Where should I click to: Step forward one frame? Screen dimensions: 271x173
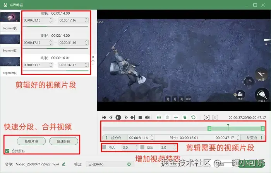(x=126, y=117)
